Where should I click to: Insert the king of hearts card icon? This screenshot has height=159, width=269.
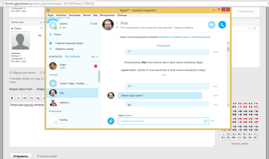coord(251,122)
